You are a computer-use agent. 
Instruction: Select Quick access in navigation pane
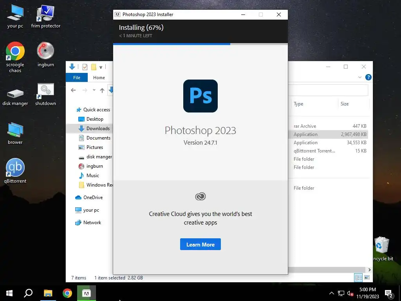click(x=93, y=110)
